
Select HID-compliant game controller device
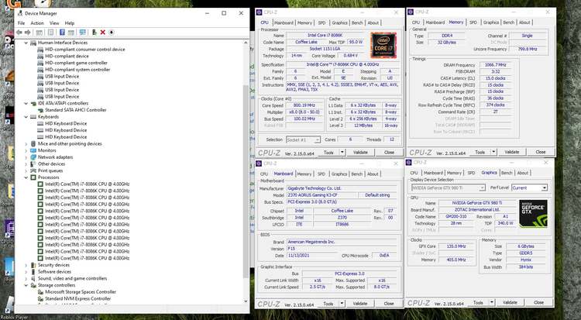(77, 63)
